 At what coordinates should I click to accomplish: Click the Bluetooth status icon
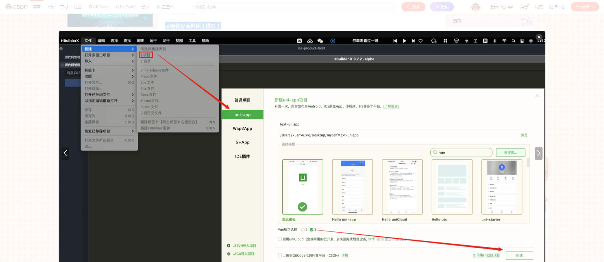(495, 41)
